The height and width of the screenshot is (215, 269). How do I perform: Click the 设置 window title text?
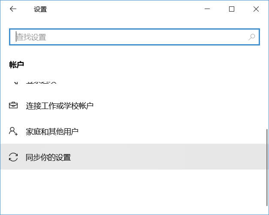(x=40, y=9)
